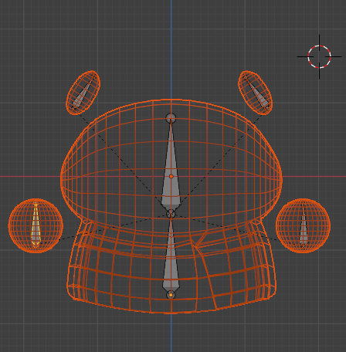The width and height of the screenshot is (346, 352).
Task: Select the right ear ellipsoid wireframe
Action: [255, 93]
